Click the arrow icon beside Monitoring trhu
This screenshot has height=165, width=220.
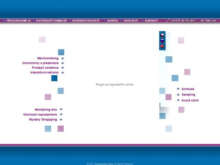click(61, 109)
